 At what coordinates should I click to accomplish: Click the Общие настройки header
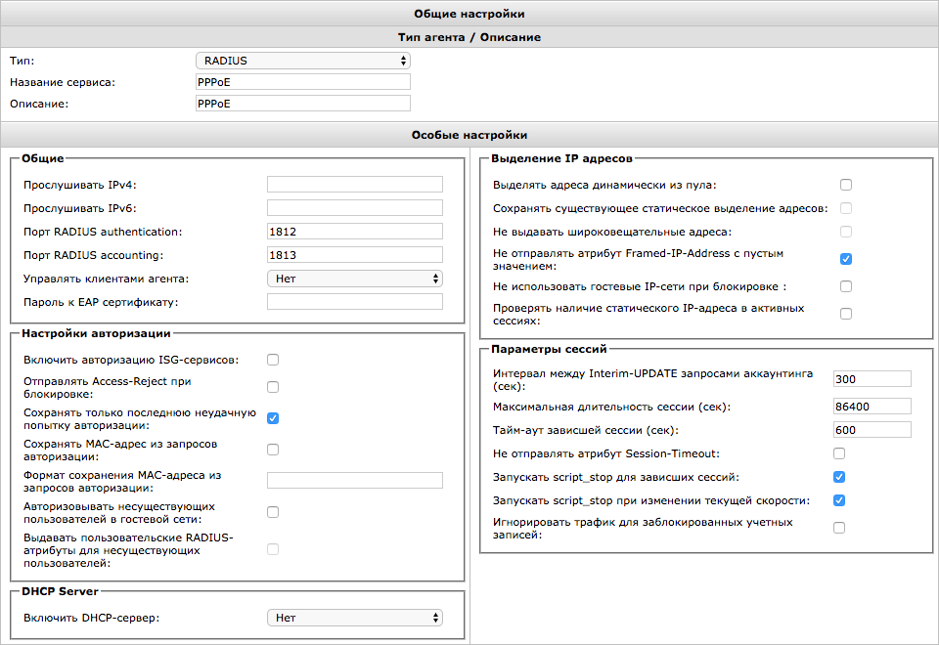(469, 14)
